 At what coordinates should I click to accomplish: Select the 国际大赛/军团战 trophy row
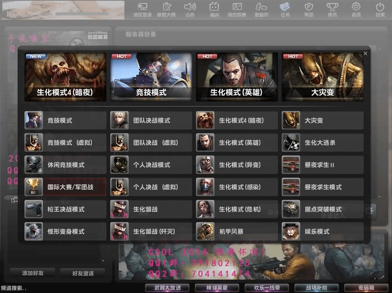[65, 187]
